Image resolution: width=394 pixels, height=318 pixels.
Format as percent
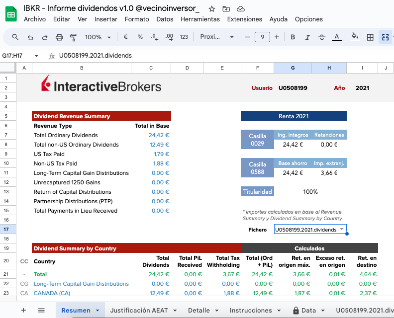(140, 37)
